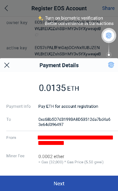
Task: Click the Next button
Action: 59,183
